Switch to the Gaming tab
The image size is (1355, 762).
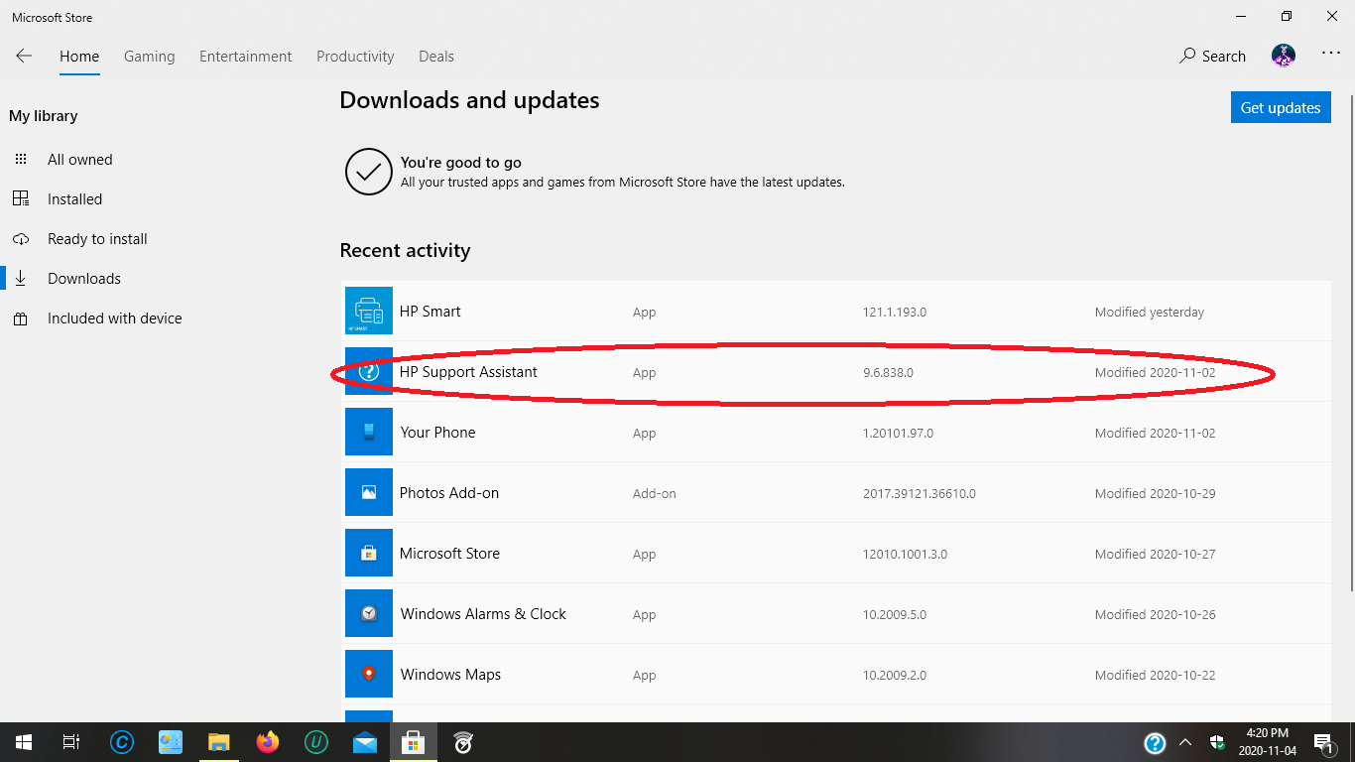pos(150,57)
